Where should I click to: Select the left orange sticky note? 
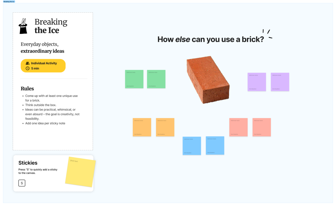(x=142, y=127)
